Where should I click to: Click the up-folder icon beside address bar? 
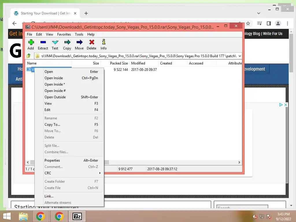pyautogui.click(x=29, y=56)
